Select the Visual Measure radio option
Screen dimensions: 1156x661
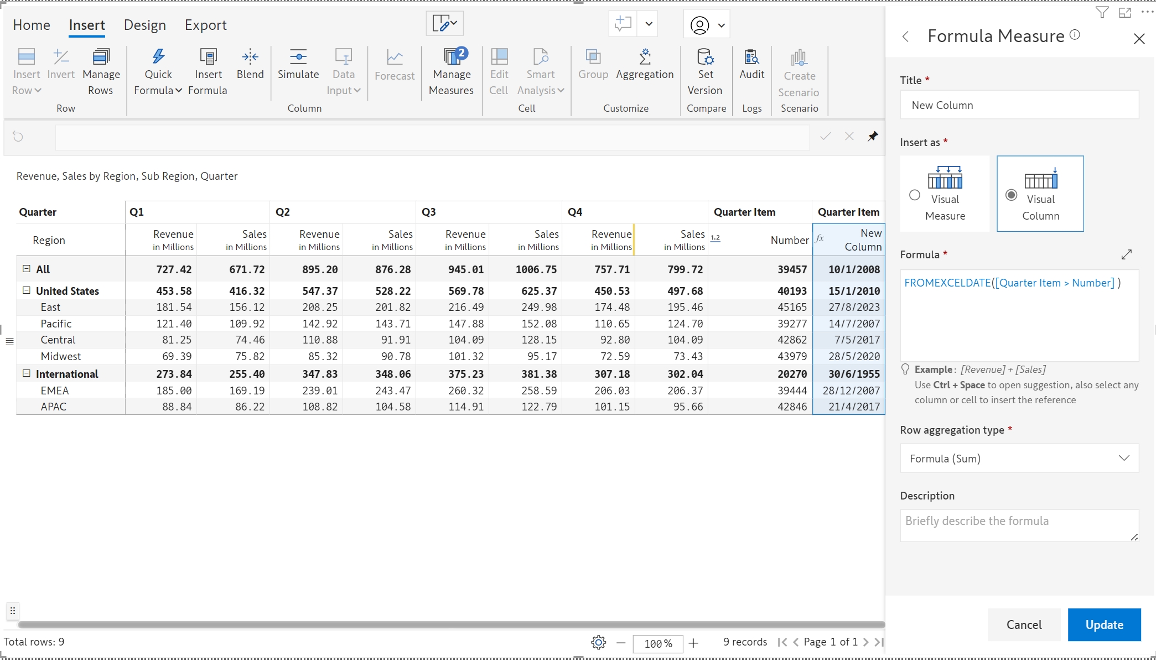click(915, 195)
